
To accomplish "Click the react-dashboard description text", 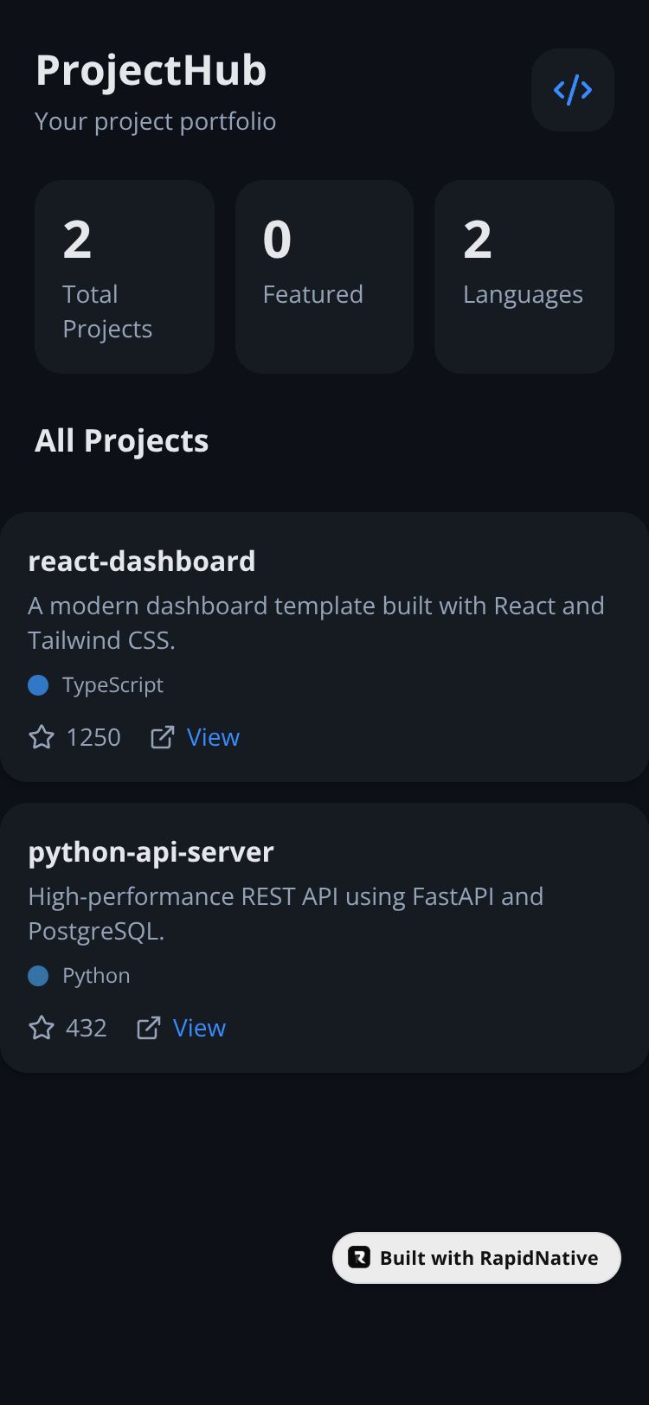I will [x=317, y=623].
